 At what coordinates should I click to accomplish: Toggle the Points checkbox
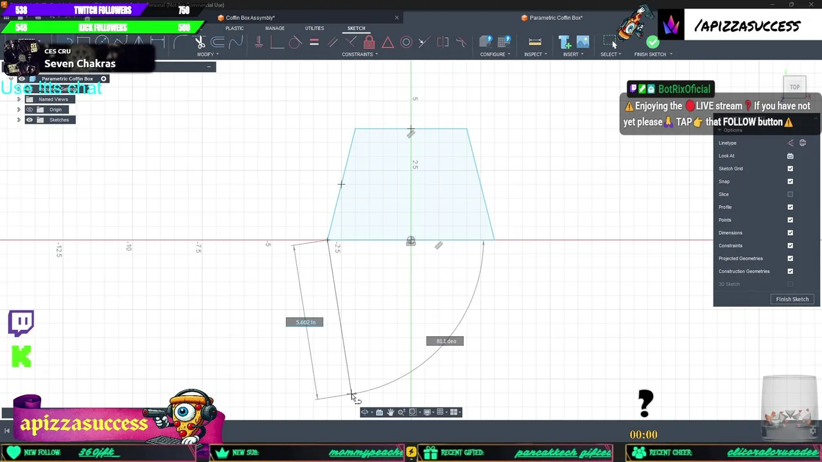[790, 220]
